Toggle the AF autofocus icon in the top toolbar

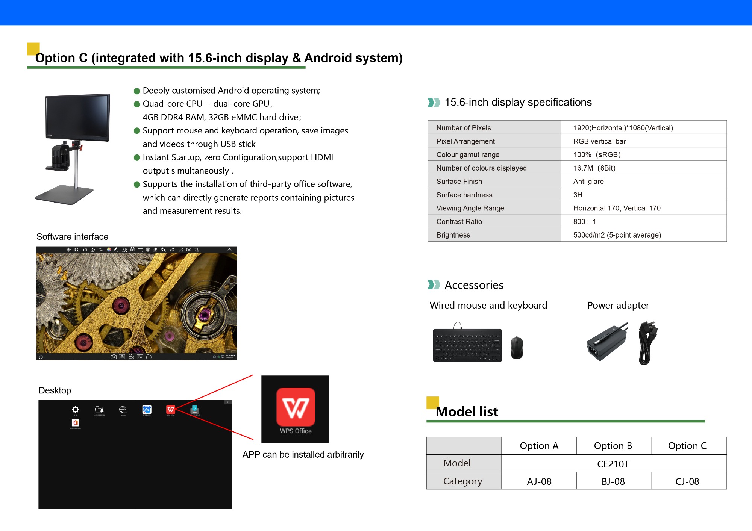181,250
